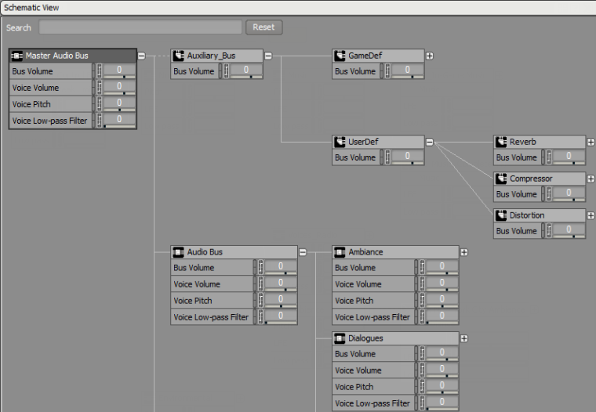Click the Auxiliary_Bus node icon

tap(179, 56)
